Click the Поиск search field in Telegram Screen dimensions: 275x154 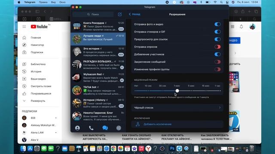click(x=93, y=14)
